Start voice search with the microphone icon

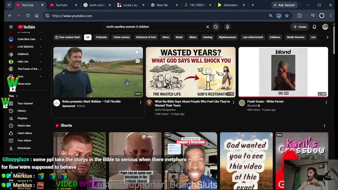[x=227, y=27]
